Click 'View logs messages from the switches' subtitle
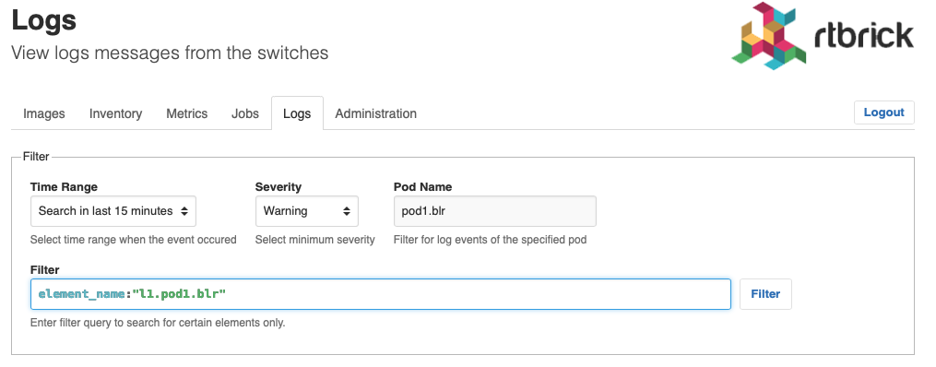 (x=170, y=53)
